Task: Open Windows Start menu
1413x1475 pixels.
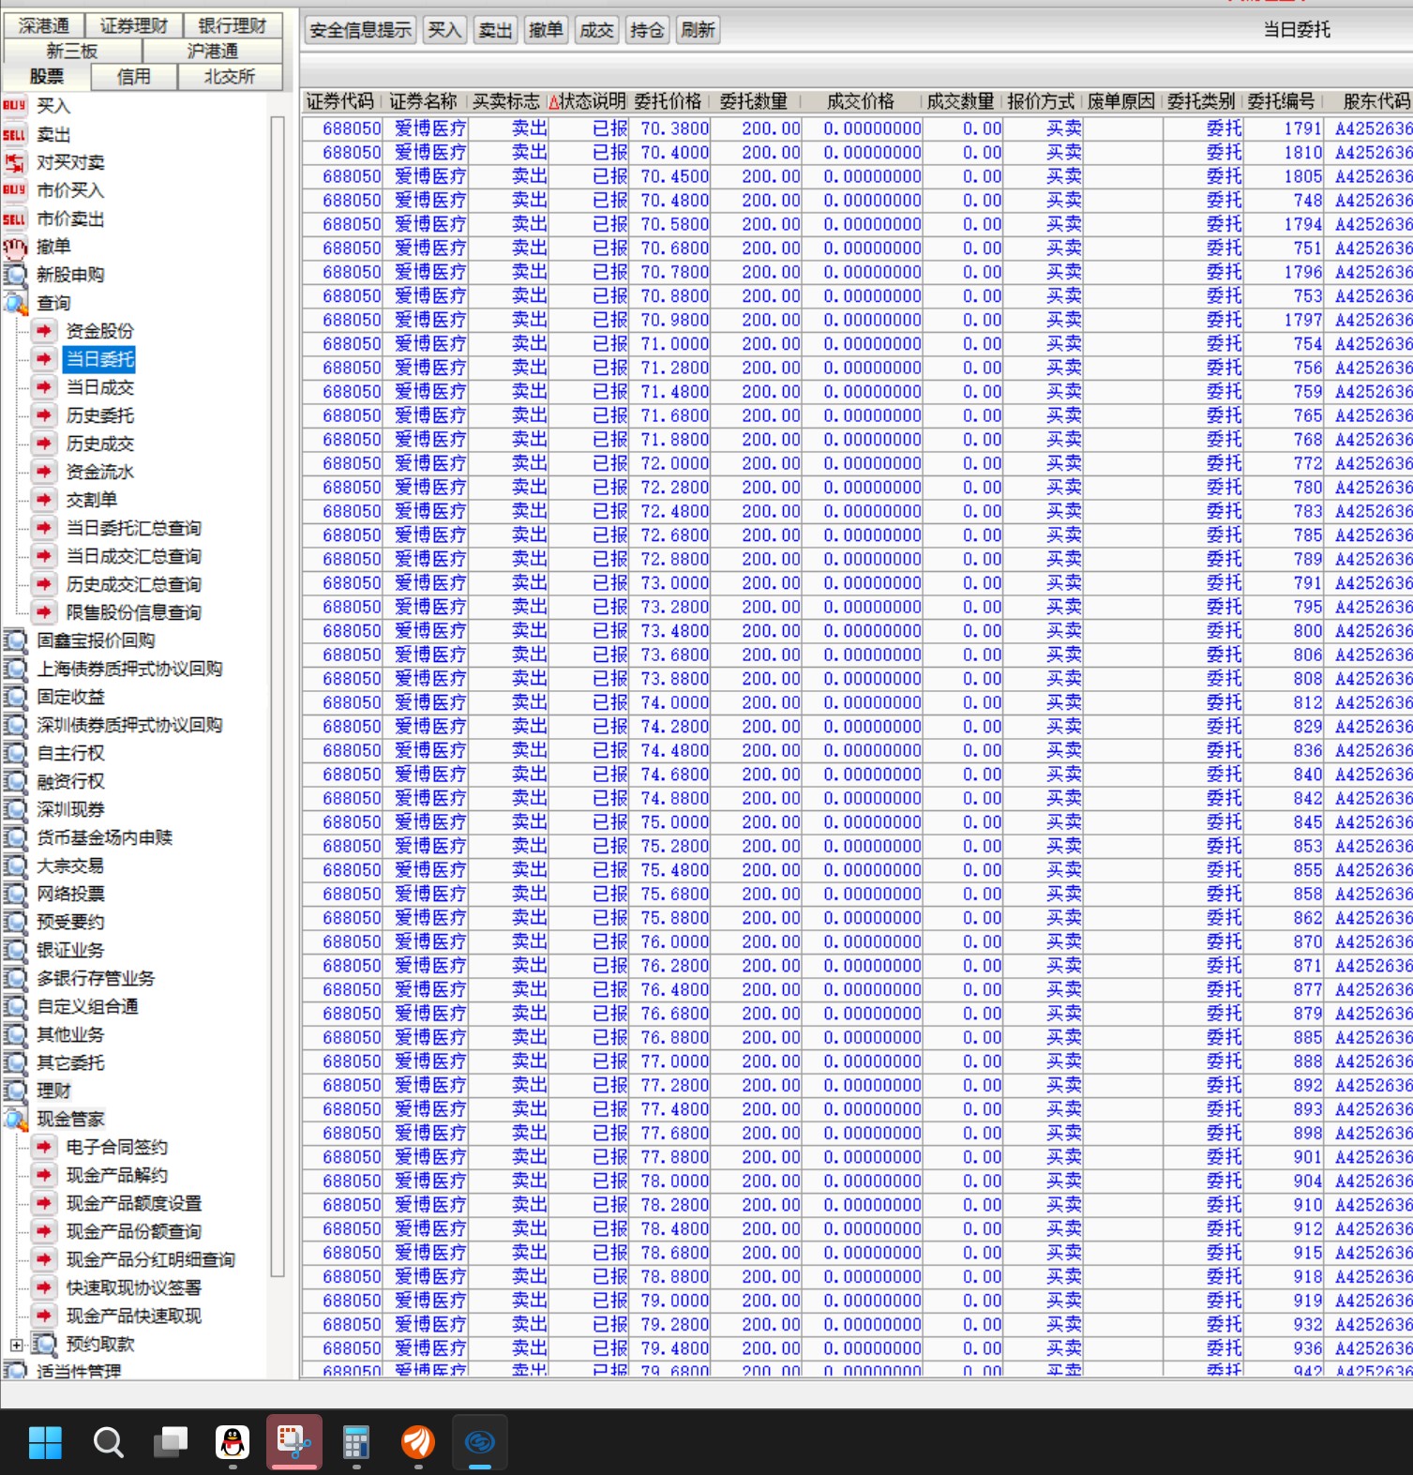Action: coord(45,1442)
